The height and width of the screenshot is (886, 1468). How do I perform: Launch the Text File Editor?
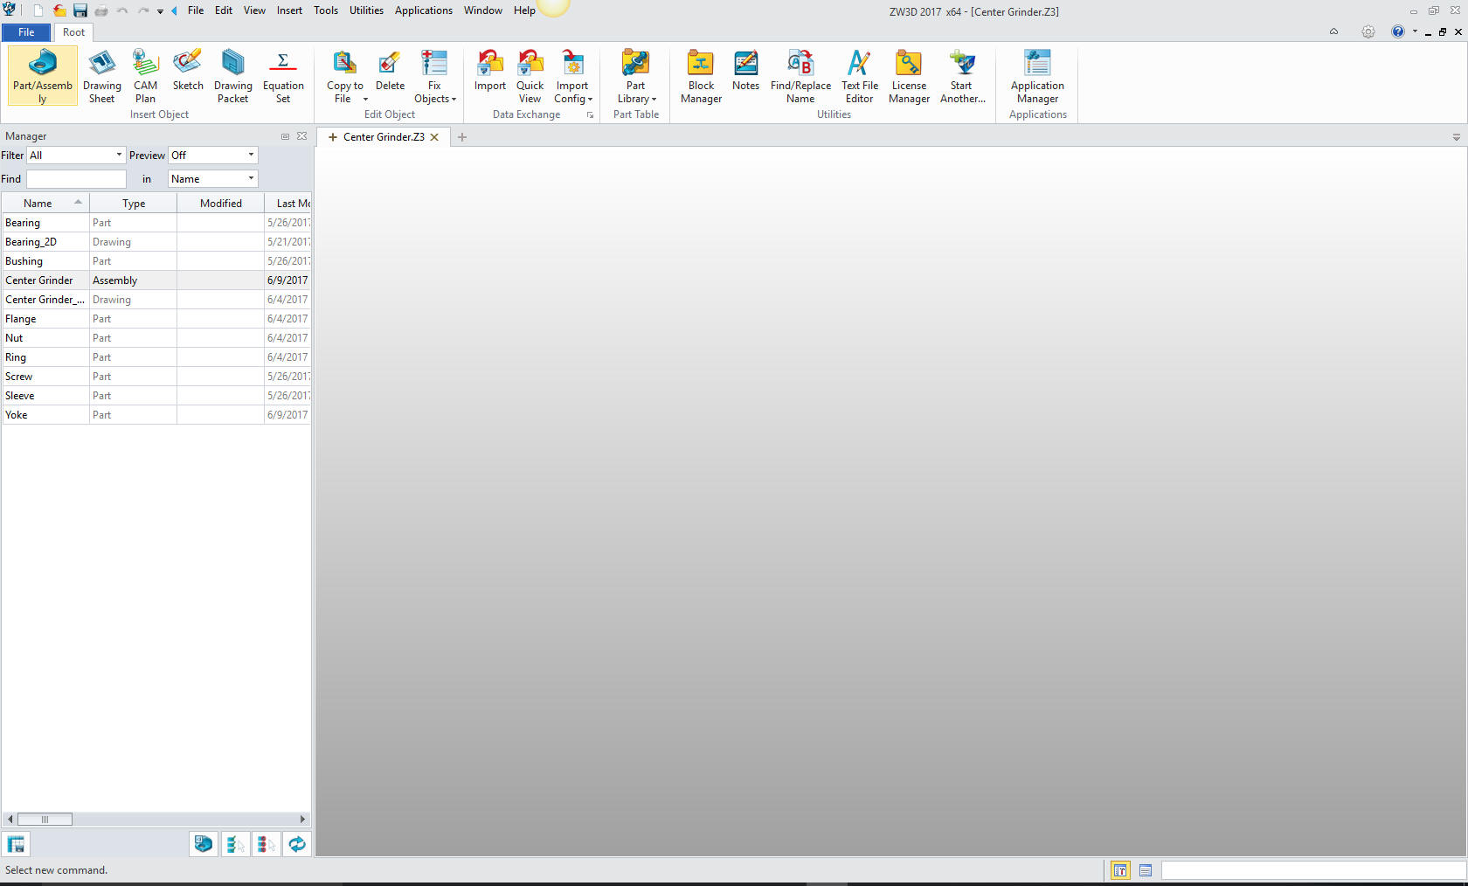click(860, 76)
